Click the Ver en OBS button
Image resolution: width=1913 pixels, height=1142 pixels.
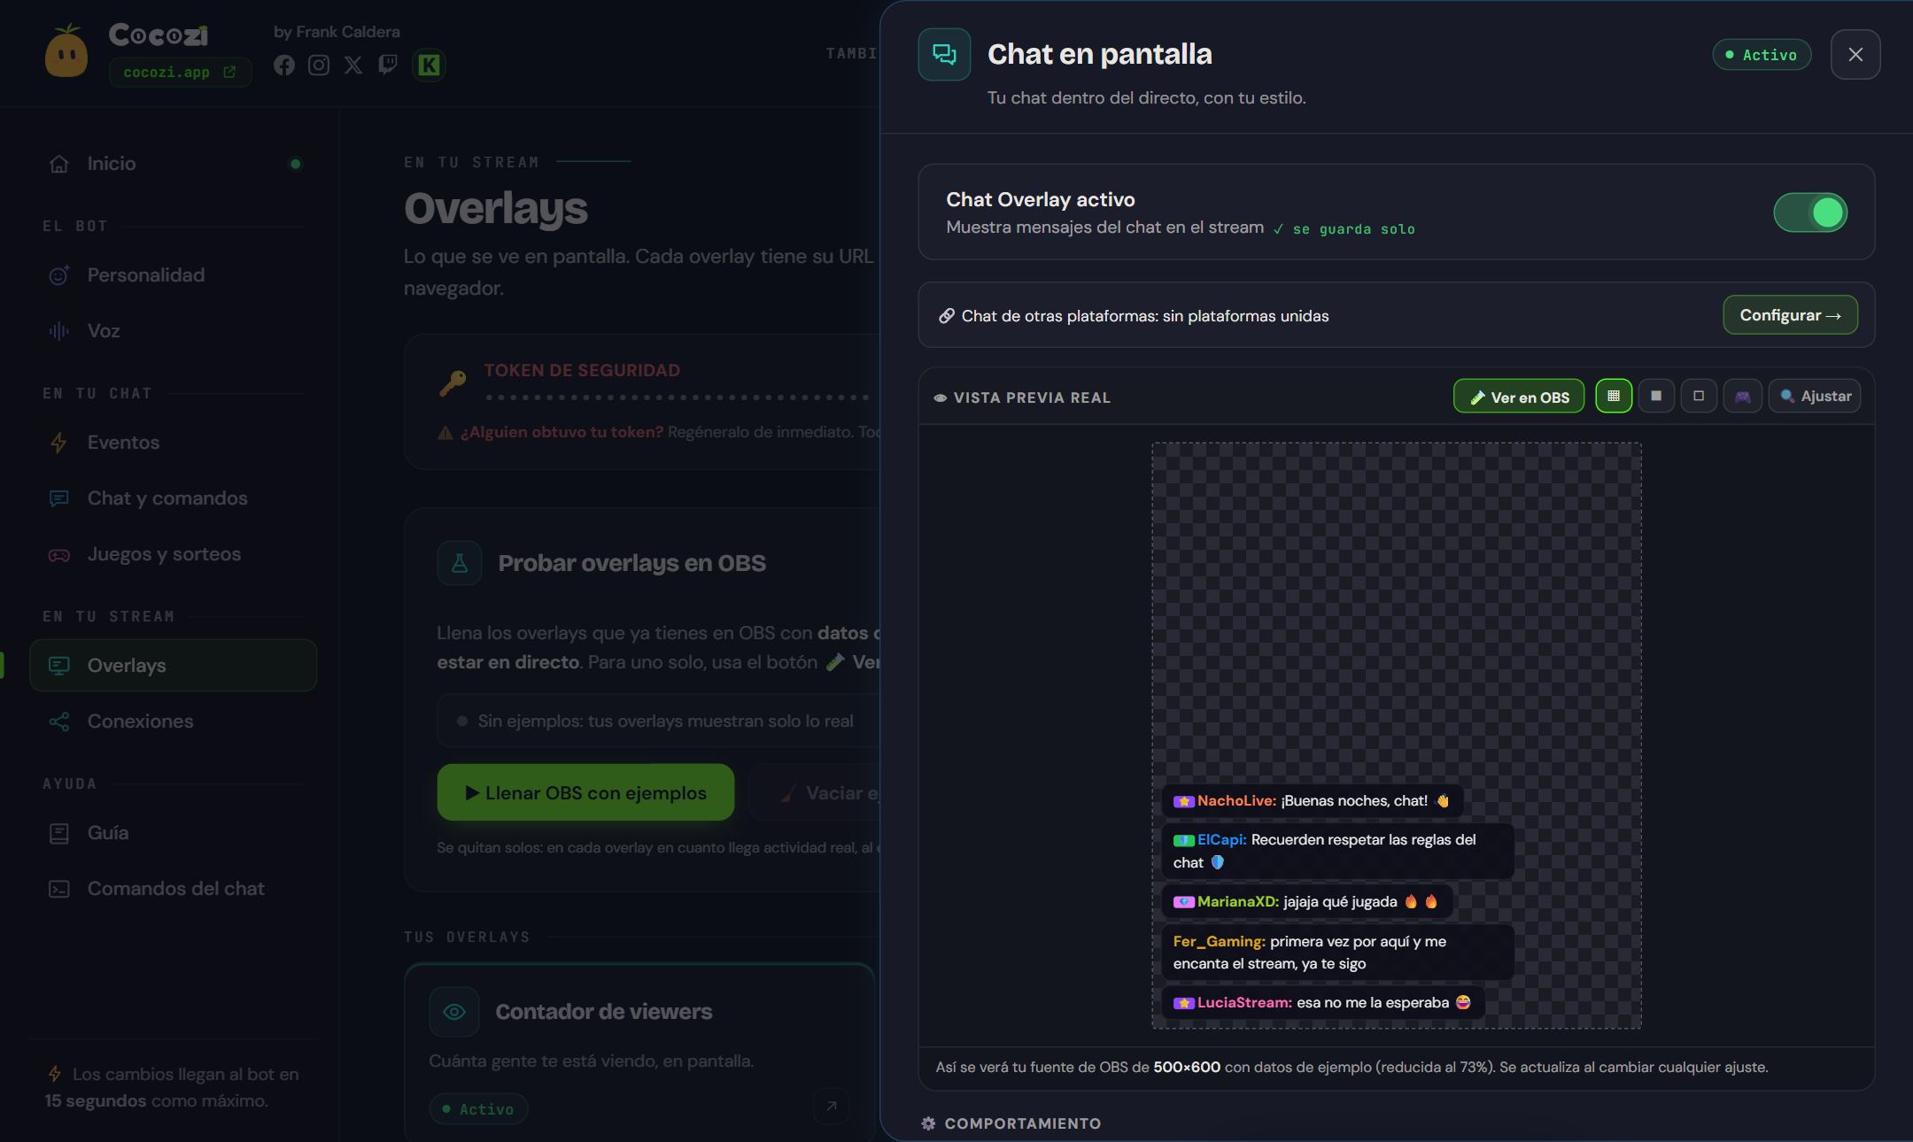coord(1519,397)
